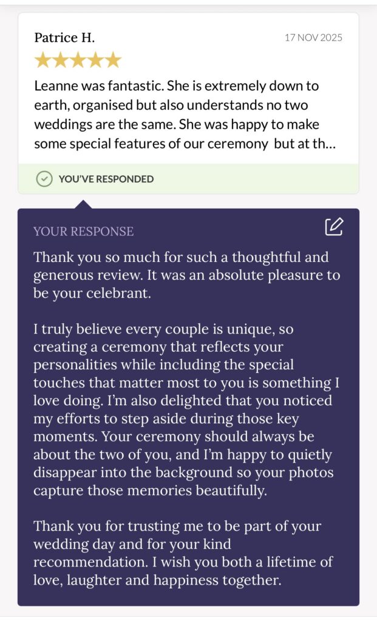Edit your response using the pencil icon
377x621 pixels.
pyautogui.click(x=334, y=226)
